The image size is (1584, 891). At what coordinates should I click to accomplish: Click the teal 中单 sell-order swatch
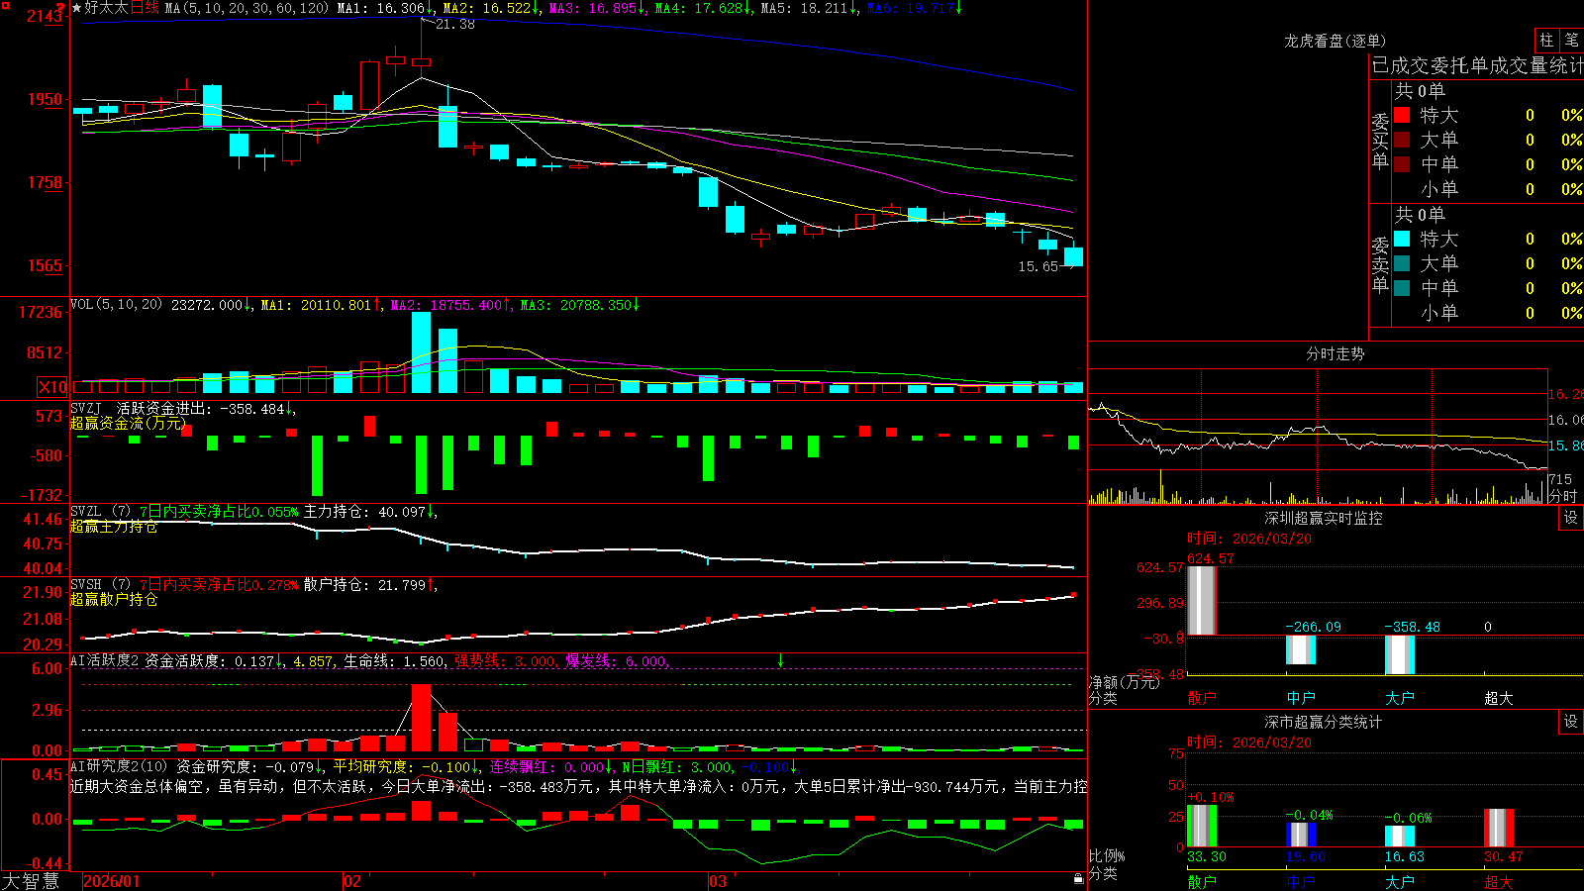[1402, 288]
